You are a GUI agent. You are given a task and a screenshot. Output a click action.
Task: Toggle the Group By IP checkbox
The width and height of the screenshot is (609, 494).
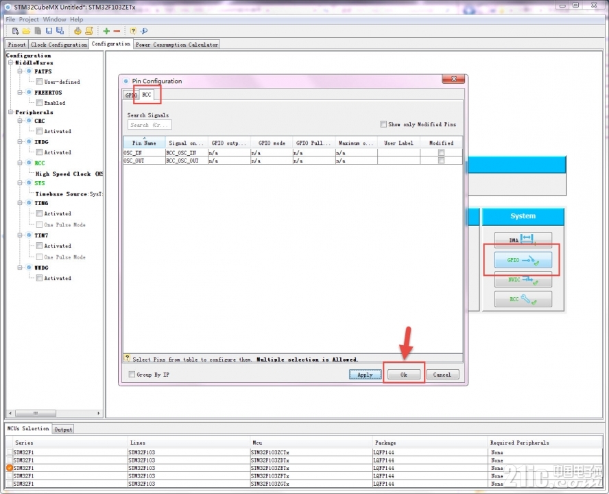click(x=132, y=375)
